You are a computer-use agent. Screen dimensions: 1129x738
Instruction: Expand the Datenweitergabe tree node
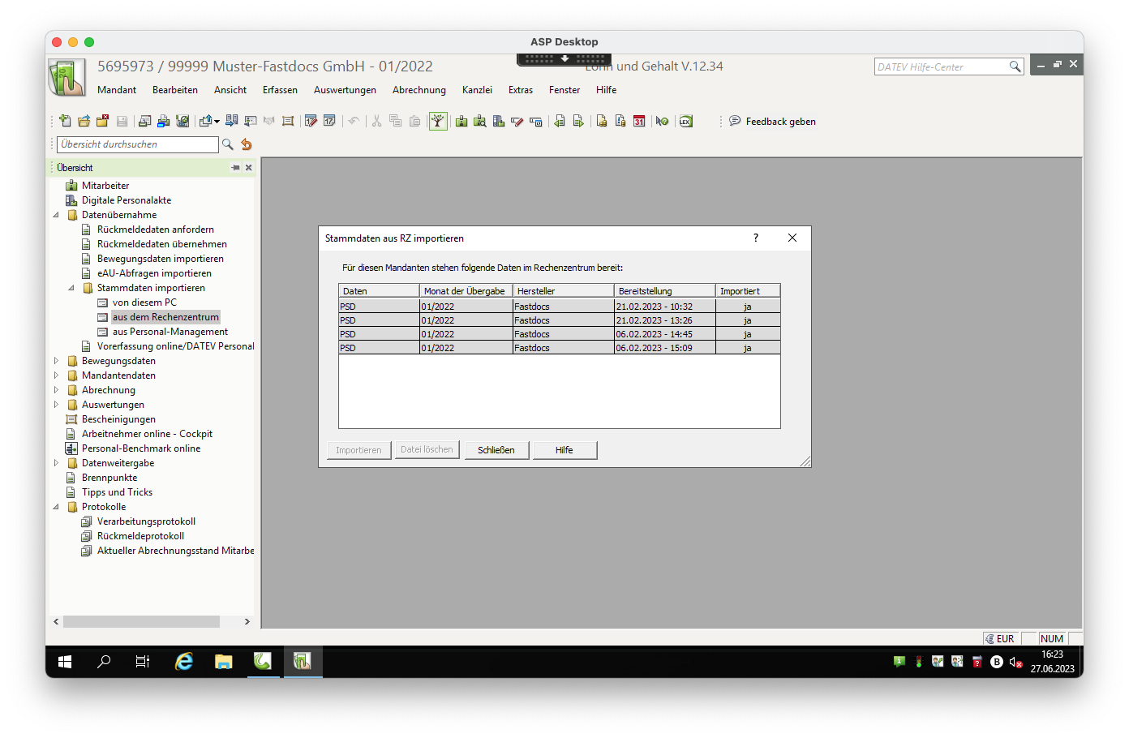pos(56,463)
